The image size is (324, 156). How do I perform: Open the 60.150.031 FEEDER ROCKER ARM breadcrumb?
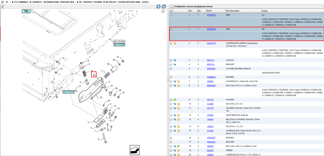click(128, 2)
